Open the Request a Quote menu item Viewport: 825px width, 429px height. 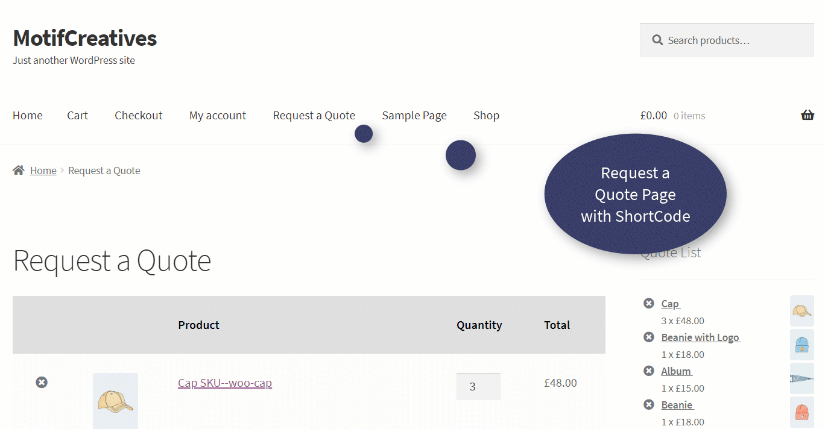tap(314, 115)
